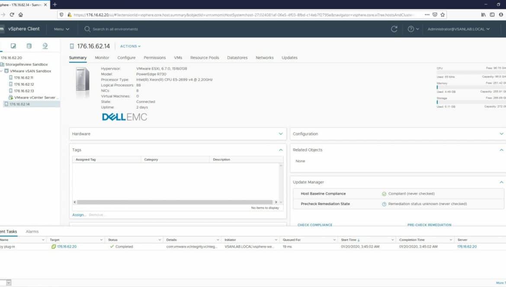This screenshot has width=506, height=287.
Task: Open the Target column filter dropdown
Action: (x=101, y=240)
